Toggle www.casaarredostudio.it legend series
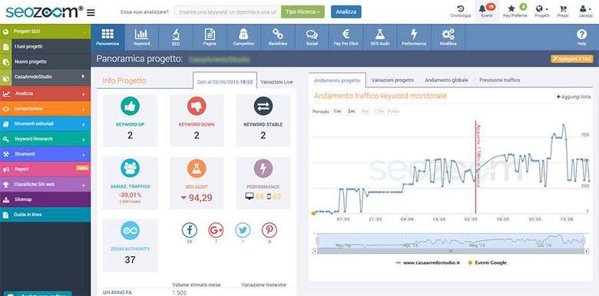599x296 pixels. 428,263
